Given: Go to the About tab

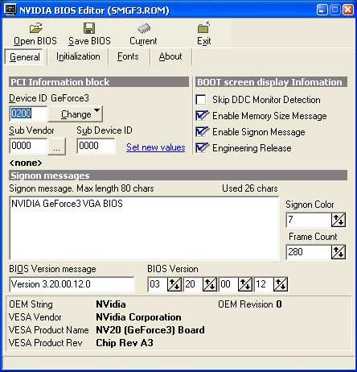Looking at the screenshot, I should [x=170, y=56].
